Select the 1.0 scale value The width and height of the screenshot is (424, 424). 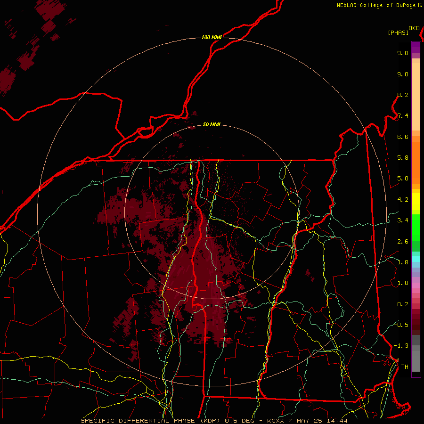403,283
